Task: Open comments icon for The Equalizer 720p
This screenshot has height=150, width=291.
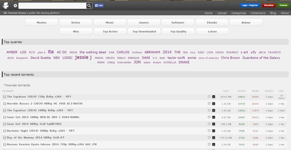Action: (x=209, y=97)
